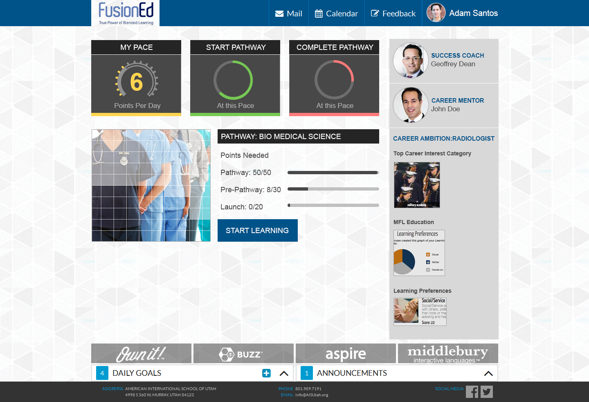Click the Pre-Pathway progress bar

coord(333,189)
